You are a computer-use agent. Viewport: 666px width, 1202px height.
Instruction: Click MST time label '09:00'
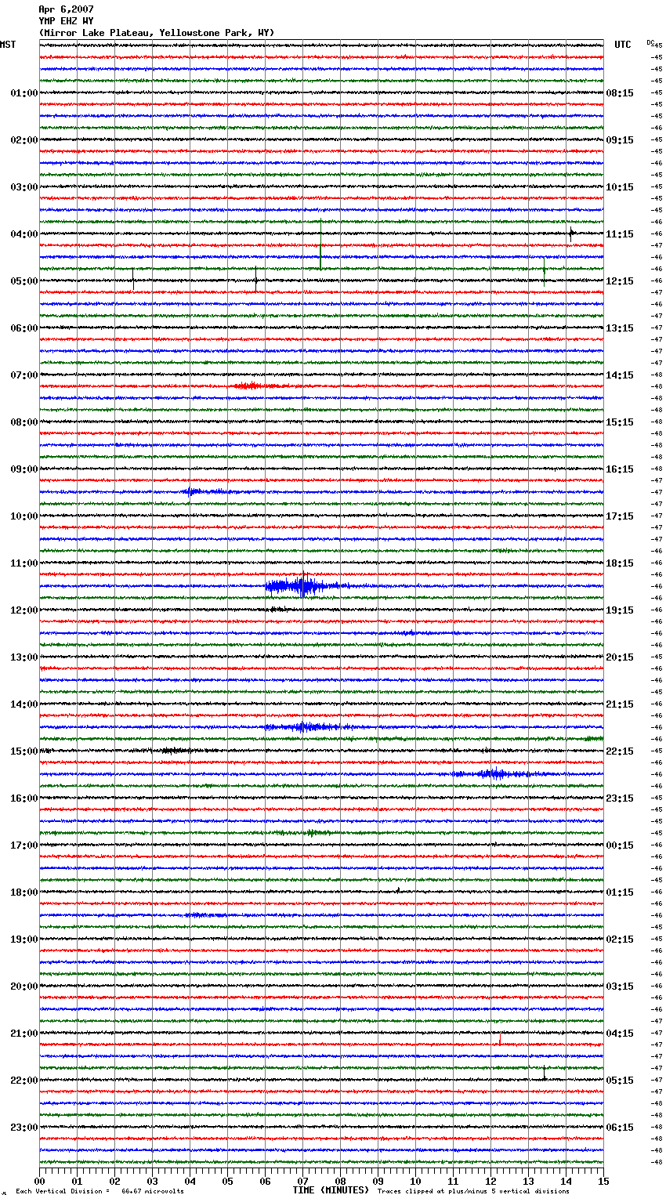(24, 469)
